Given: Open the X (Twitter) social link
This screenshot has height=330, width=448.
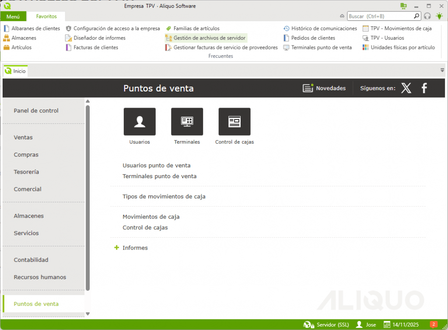Looking at the screenshot, I should click(x=406, y=88).
